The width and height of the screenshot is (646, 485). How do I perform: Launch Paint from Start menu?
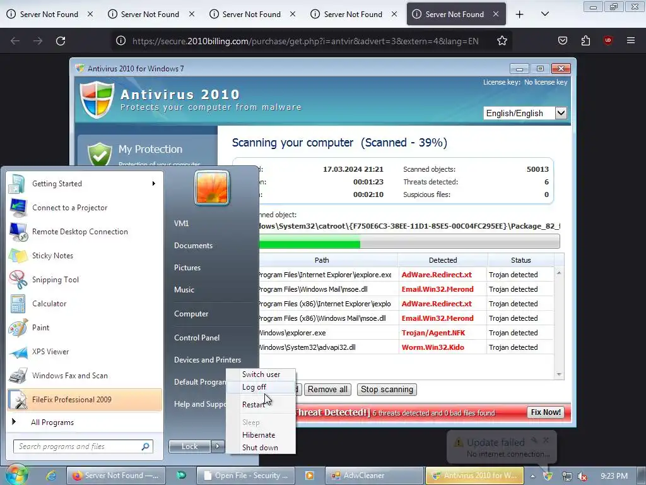click(85, 328)
